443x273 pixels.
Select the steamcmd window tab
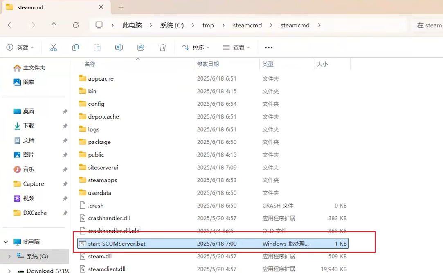[x=55, y=7]
